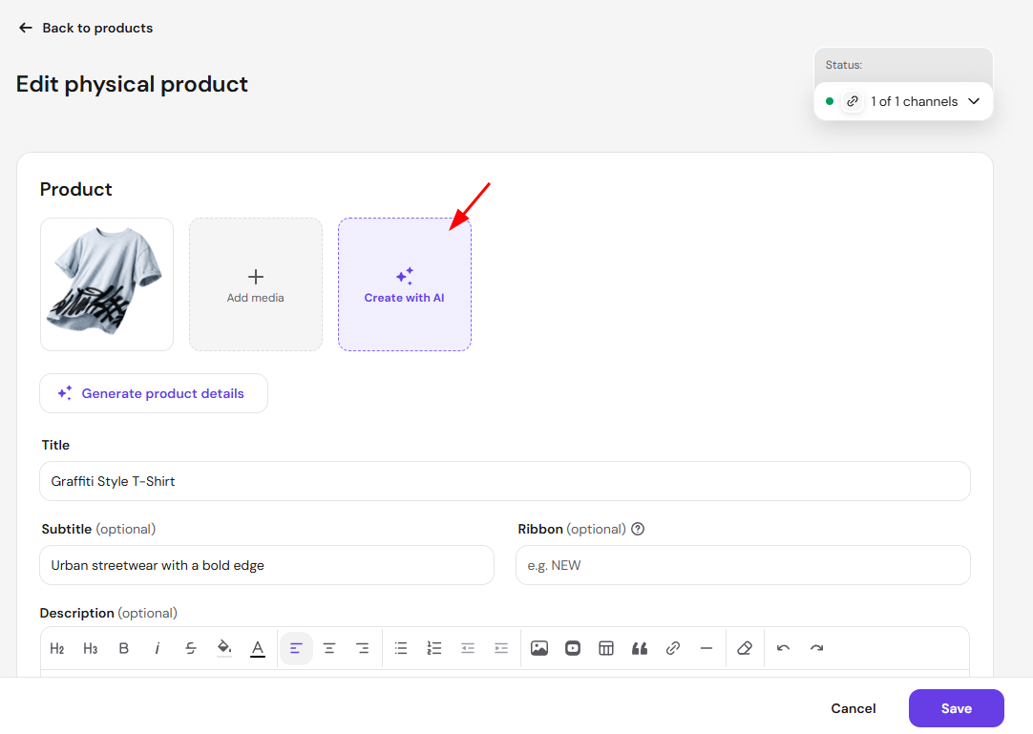Open the text highlight color picker
This screenshot has width=1033, height=734.
point(224,648)
